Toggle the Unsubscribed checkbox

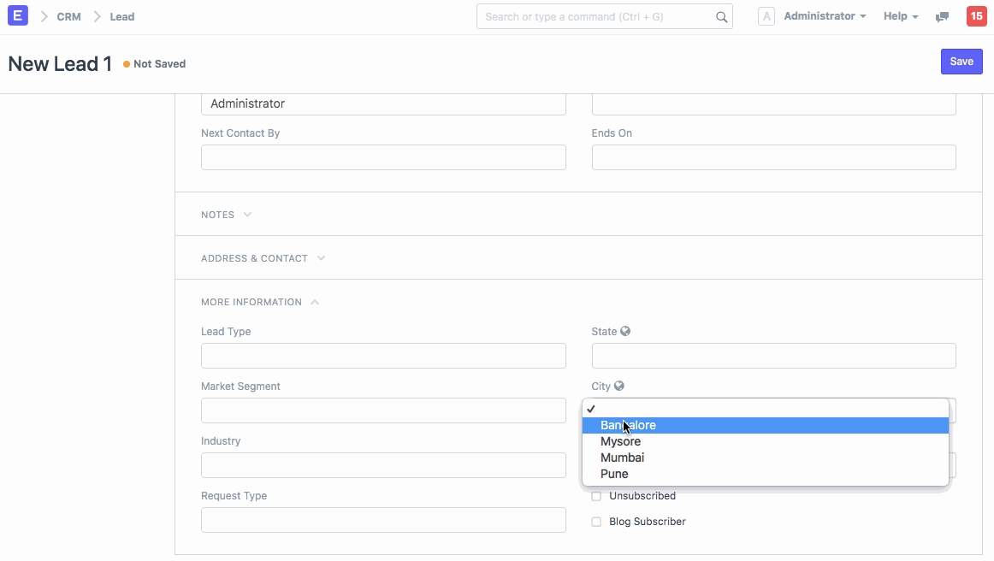point(596,496)
